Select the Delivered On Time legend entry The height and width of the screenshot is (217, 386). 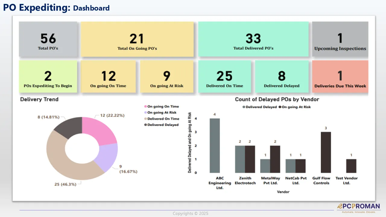coord(162,119)
